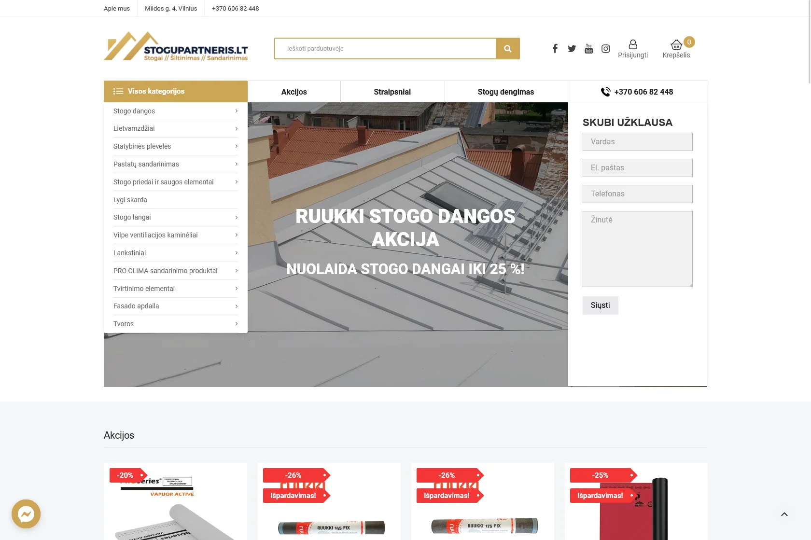Go to the Straipsniai menu item
Image resolution: width=811 pixels, height=540 pixels.
(x=392, y=92)
